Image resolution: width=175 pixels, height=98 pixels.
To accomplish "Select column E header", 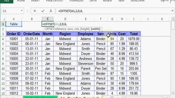I will 86,19.
